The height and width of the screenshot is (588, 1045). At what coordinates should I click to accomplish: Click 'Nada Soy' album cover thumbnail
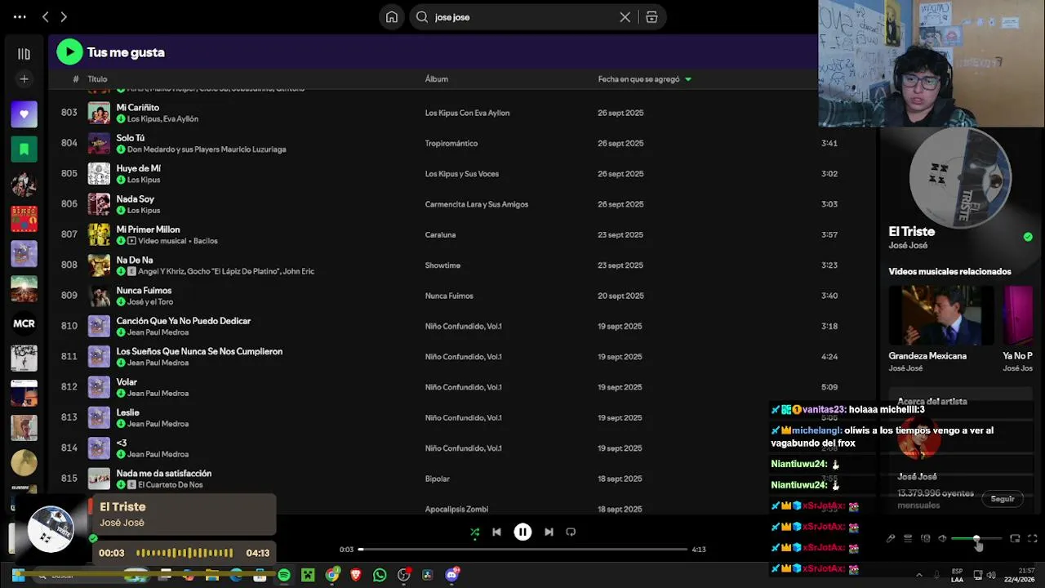click(x=99, y=204)
